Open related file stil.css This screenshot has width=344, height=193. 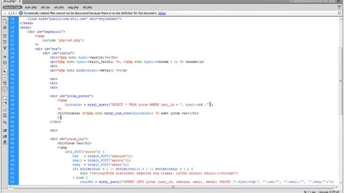point(45,7)
